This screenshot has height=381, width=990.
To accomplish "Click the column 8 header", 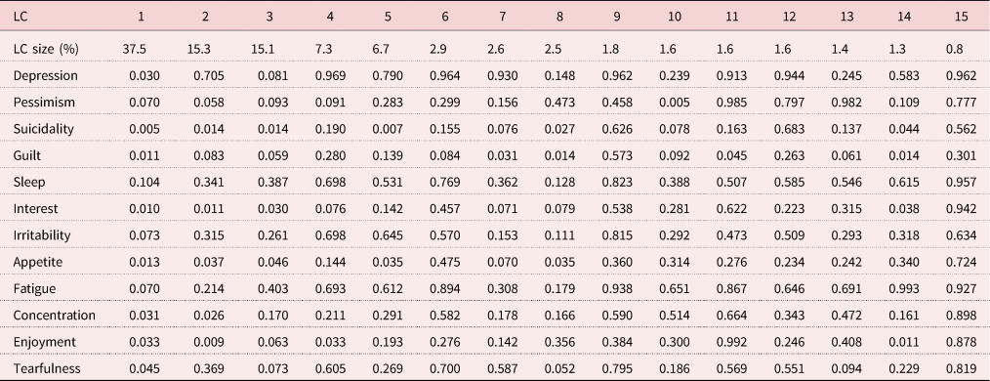I will click(560, 17).
